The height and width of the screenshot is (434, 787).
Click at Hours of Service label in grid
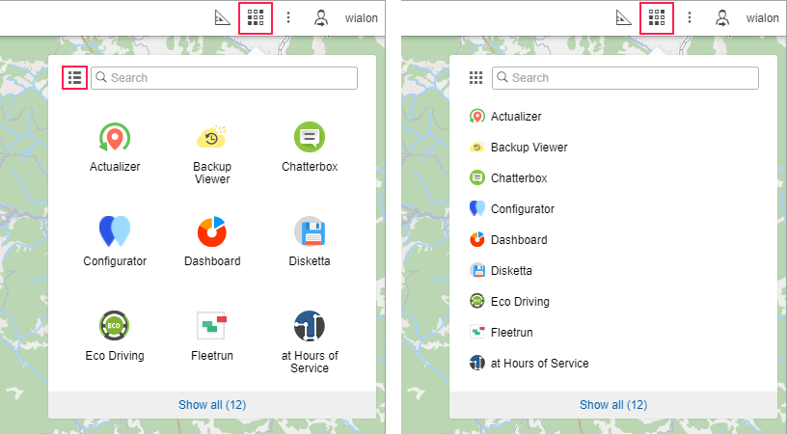coord(310,362)
